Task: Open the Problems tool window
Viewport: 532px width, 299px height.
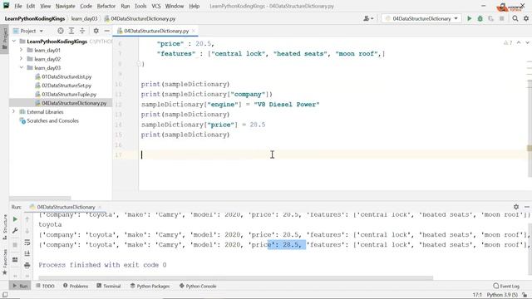Action: [76, 286]
